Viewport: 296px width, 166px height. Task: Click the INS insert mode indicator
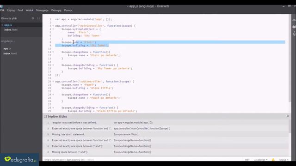(247, 160)
